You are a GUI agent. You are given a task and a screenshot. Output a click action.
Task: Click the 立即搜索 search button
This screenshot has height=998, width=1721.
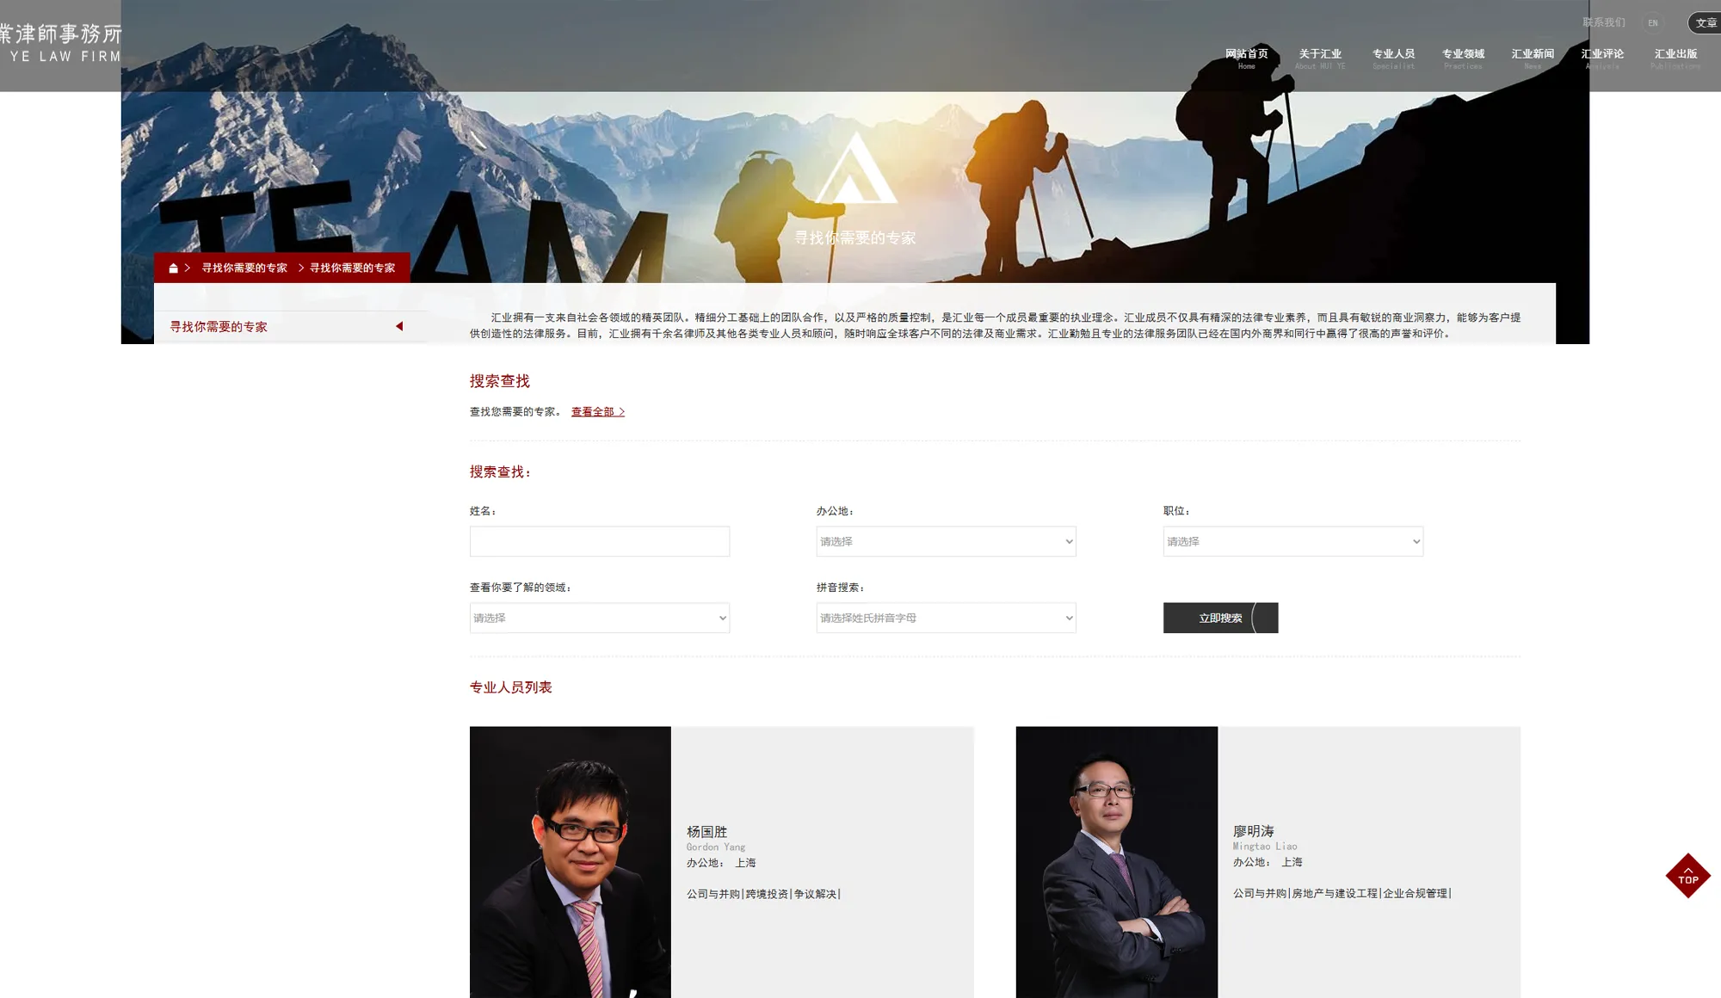point(1220,618)
